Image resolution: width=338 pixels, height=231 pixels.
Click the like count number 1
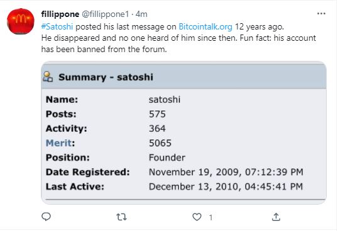click(x=210, y=217)
